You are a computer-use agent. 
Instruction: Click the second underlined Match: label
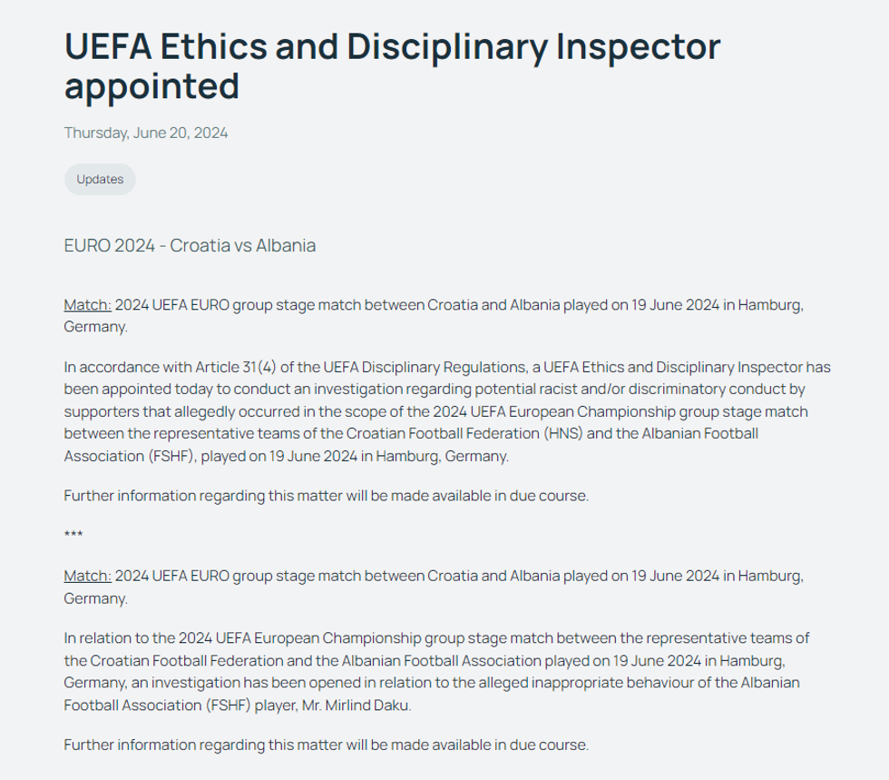click(87, 576)
